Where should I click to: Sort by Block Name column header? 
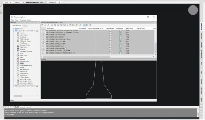[50, 28]
